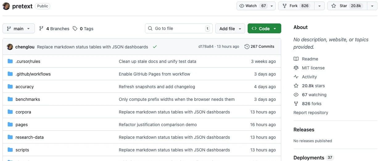Expand the green Code dropdown button
The image size is (379, 161).
point(264,29)
